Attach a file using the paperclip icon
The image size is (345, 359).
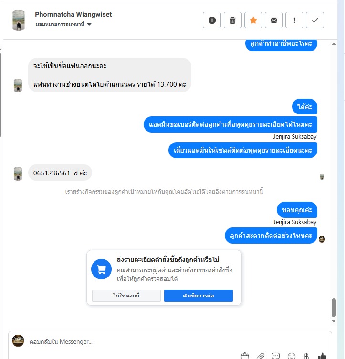pos(260,356)
